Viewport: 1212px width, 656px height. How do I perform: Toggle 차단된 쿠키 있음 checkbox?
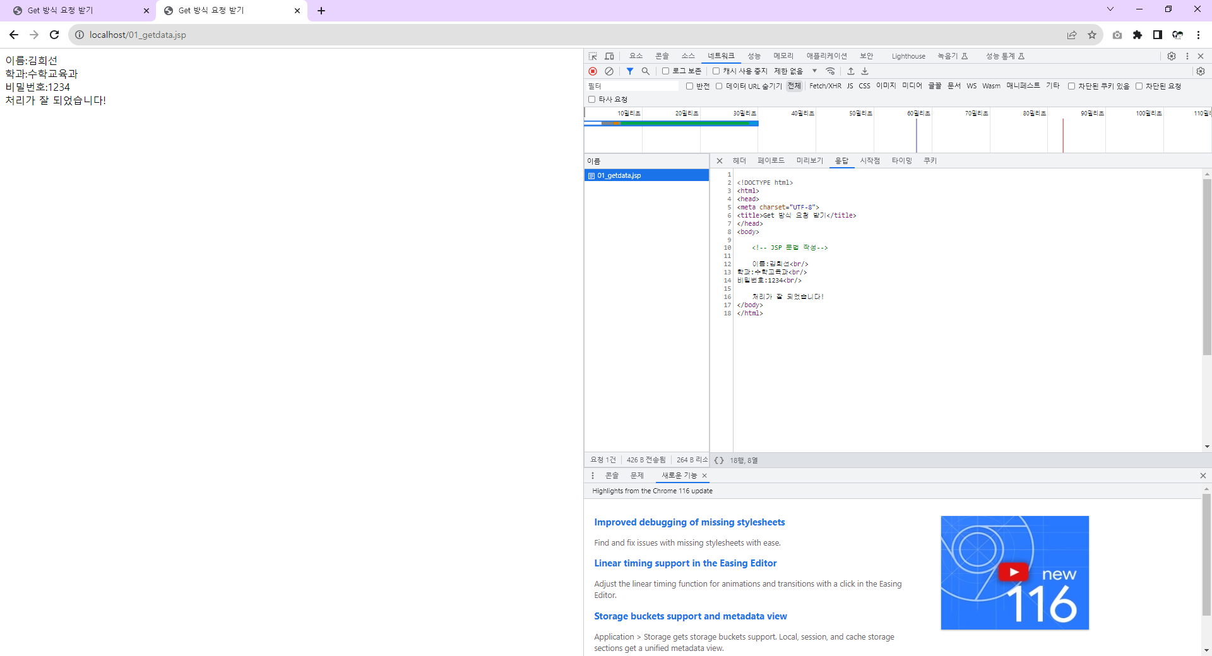click(x=1071, y=86)
